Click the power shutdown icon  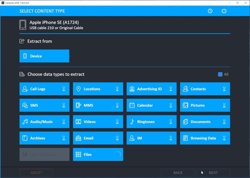(224, 11)
